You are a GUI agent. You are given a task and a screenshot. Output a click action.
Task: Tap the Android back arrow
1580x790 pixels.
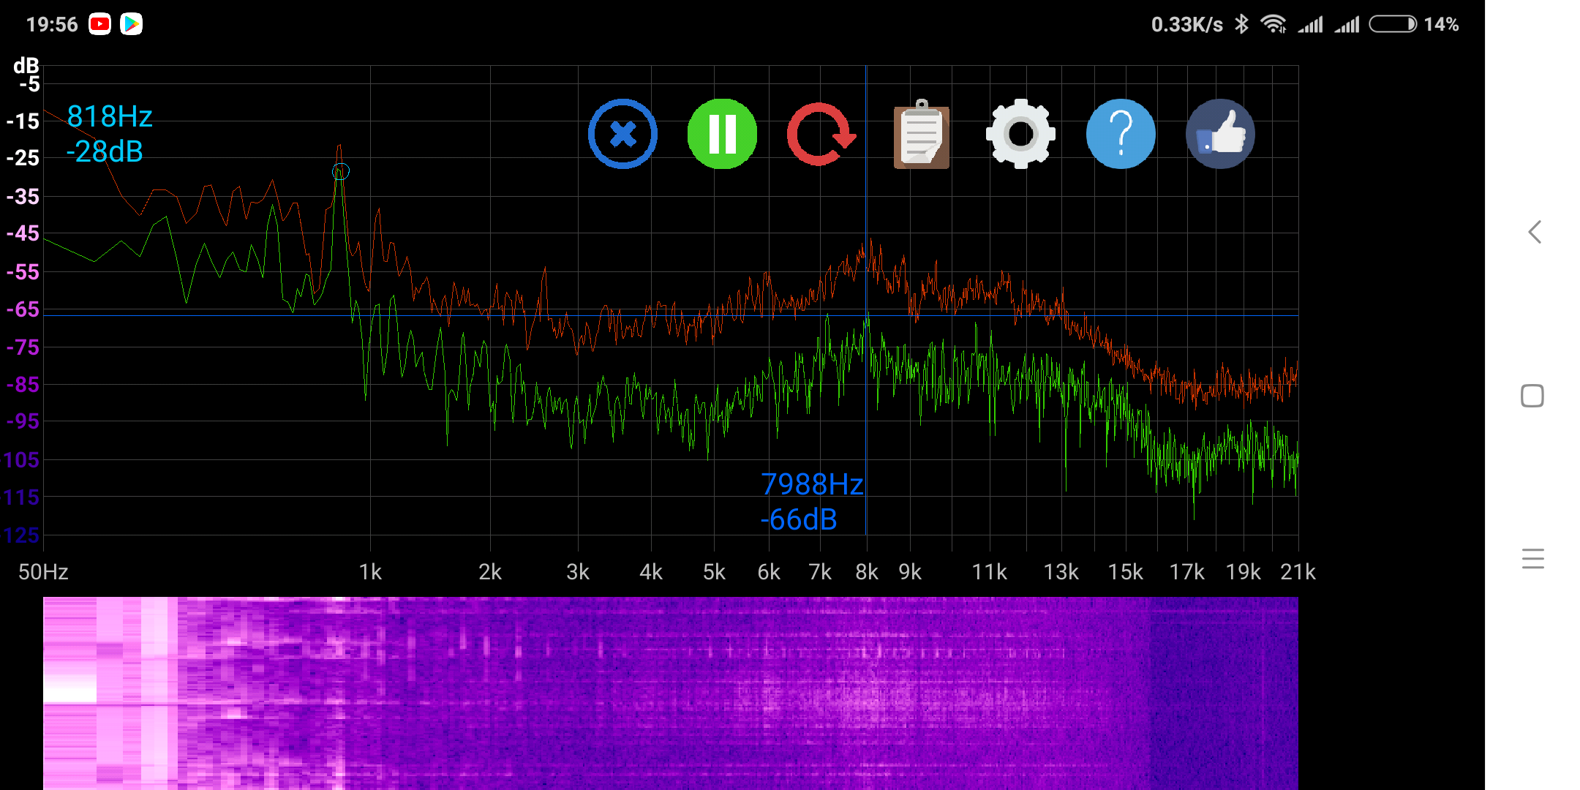click(x=1534, y=232)
